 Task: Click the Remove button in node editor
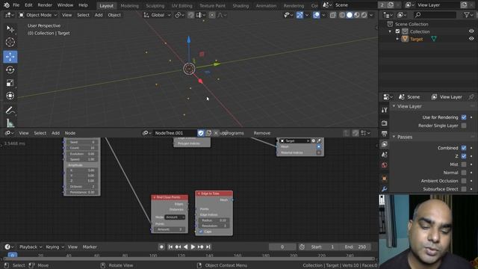tap(262, 133)
